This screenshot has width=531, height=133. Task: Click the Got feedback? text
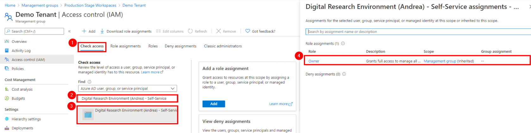pyautogui.click(x=264, y=31)
